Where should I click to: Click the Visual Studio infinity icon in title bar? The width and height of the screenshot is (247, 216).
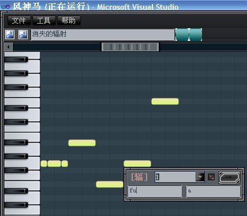[5, 7]
